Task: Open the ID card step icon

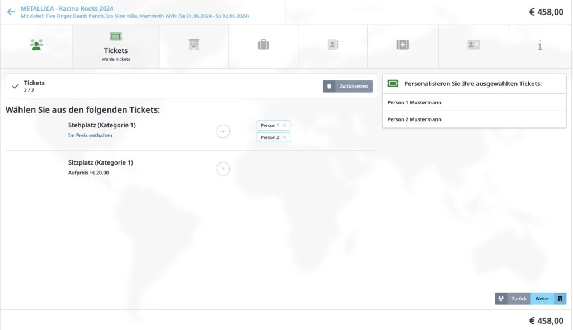Action: coord(473,45)
